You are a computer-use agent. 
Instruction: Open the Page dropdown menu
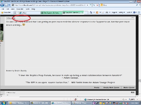click(114, 12)
